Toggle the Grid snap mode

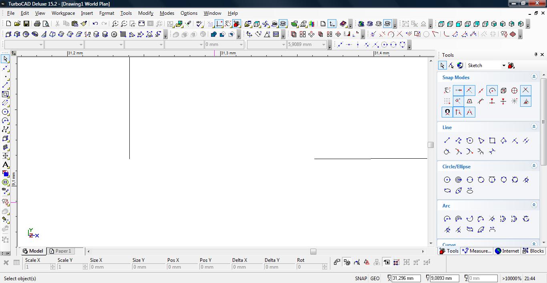pos(447,102)
